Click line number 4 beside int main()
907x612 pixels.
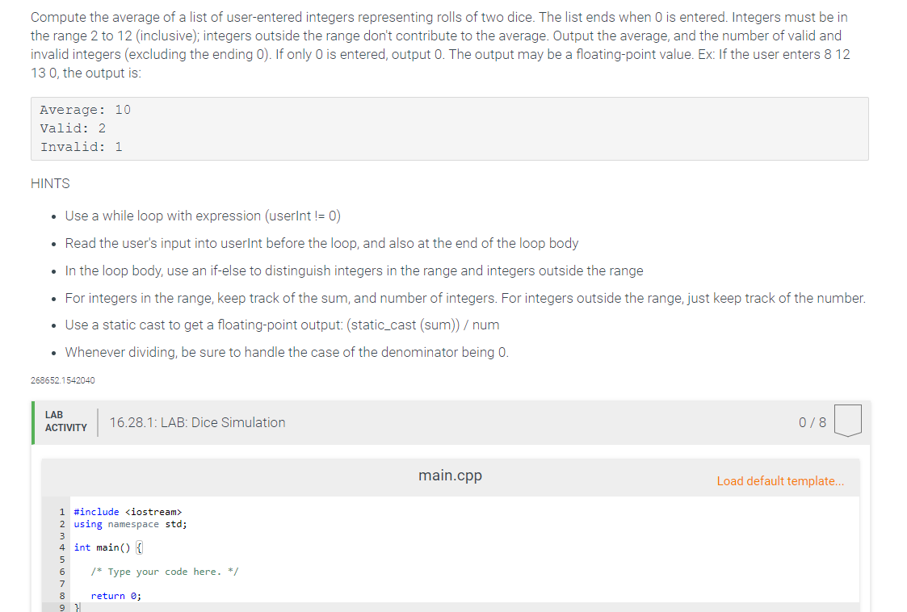62,547
